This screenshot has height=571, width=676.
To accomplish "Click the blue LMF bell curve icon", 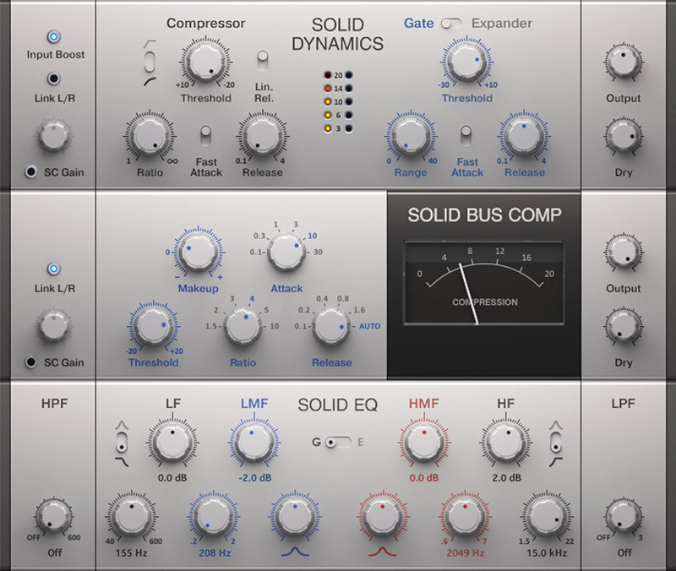I will [x=295, y=552].
